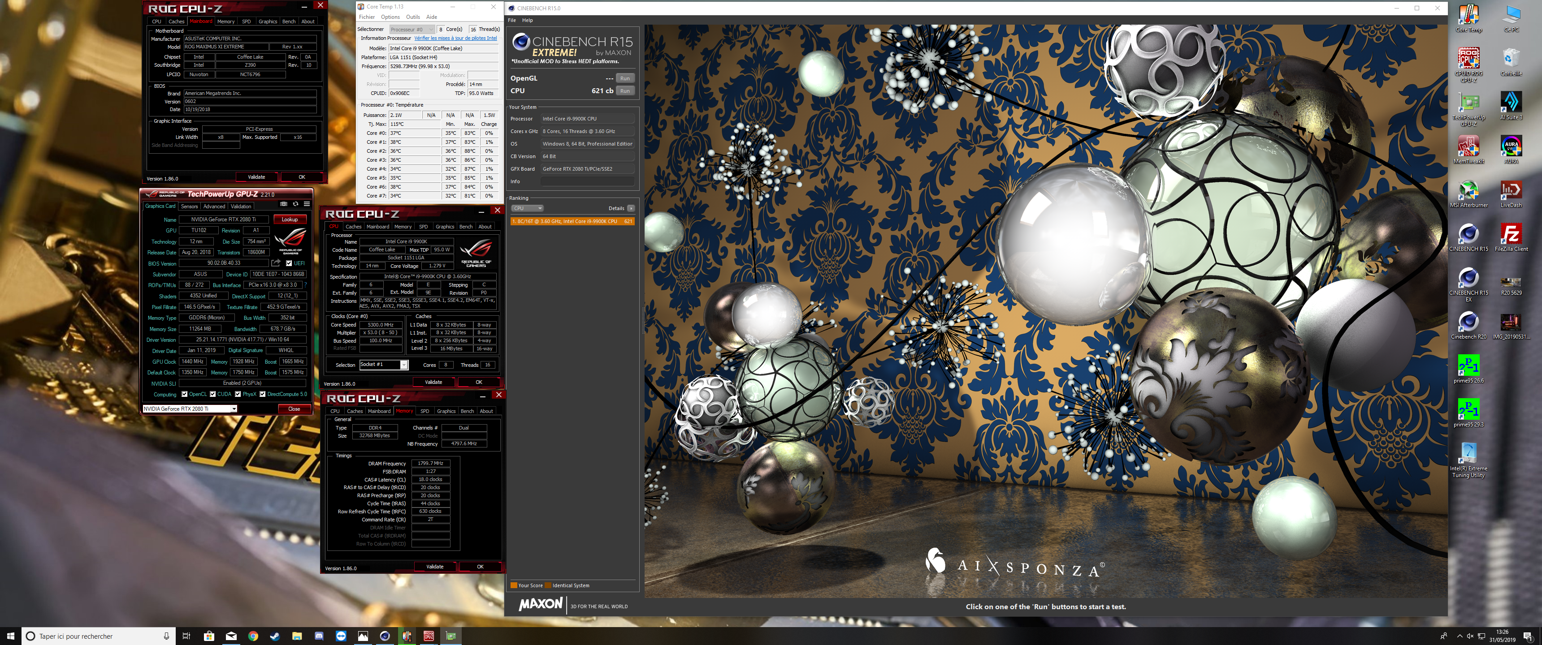Click the Windows search box
1542x645 pixels.
click(99, 636)
